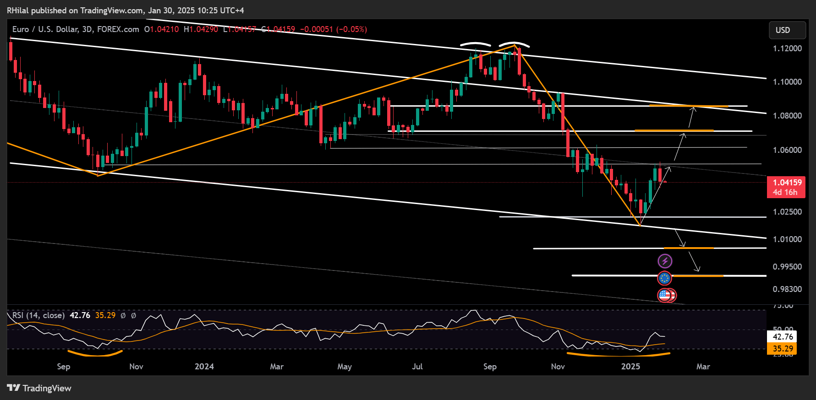Click the 1.01000 price axis label
Viewport: 816px width, 400px height.
[787, 239]
